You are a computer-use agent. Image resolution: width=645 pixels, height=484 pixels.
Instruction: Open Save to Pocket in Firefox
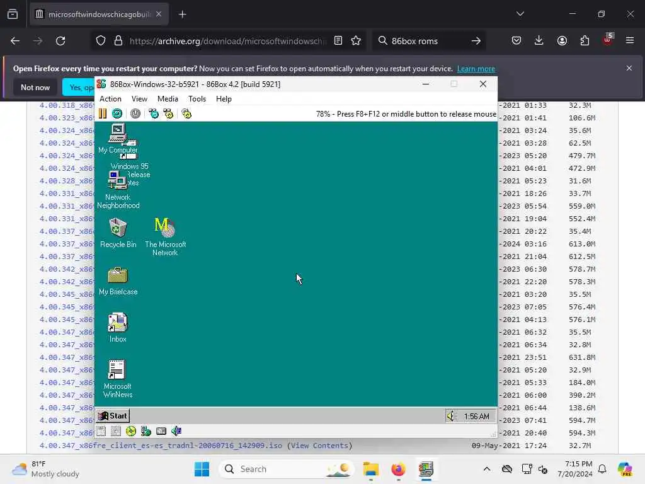coord(517,41)
